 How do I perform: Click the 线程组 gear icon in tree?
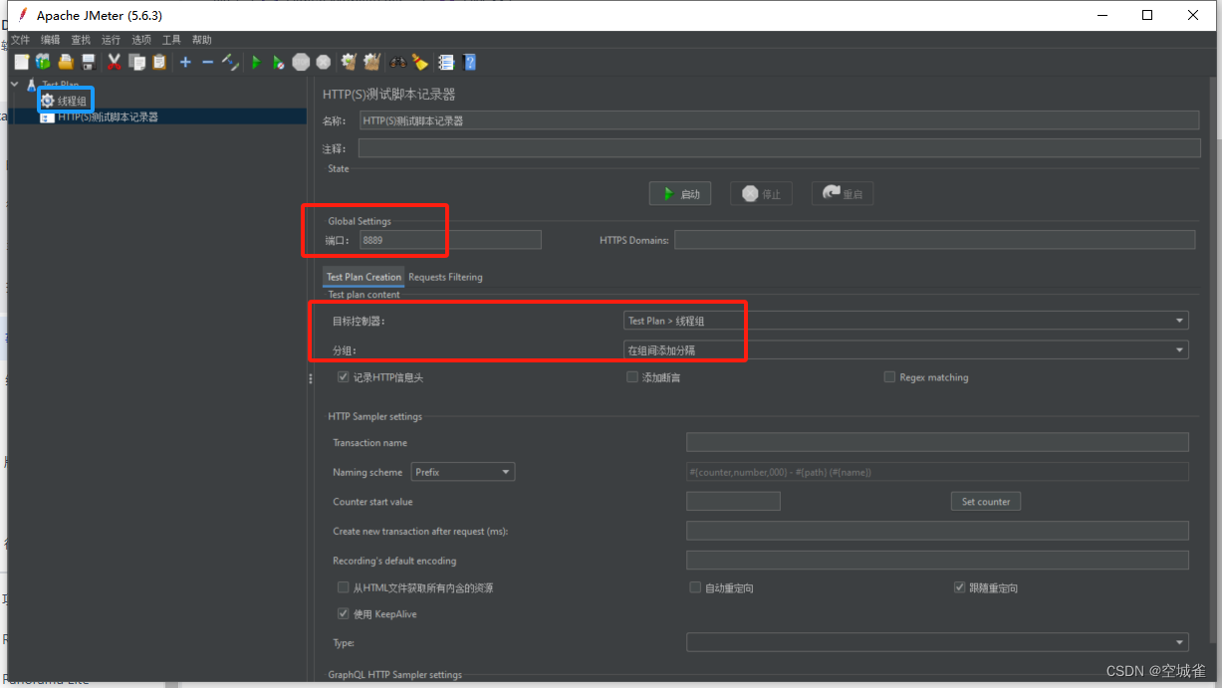pyautogui.click(x=47, y=101)
